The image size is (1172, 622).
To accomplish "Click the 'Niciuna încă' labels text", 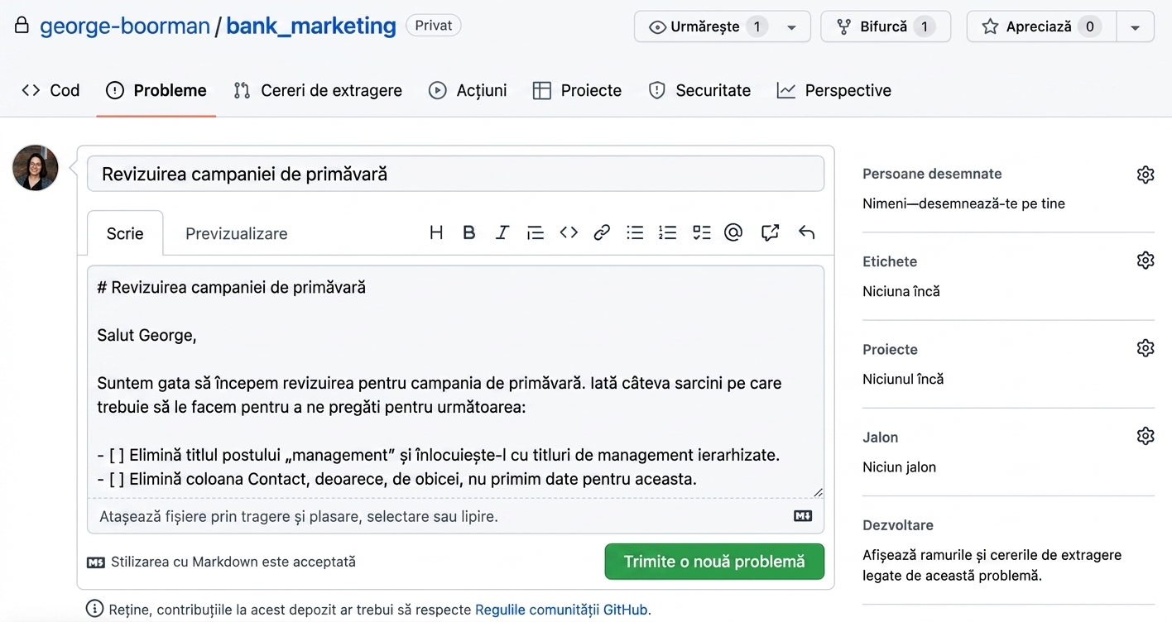I will (901, 291).
